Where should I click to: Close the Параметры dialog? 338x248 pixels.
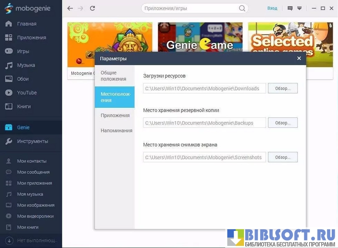(299, 58)
